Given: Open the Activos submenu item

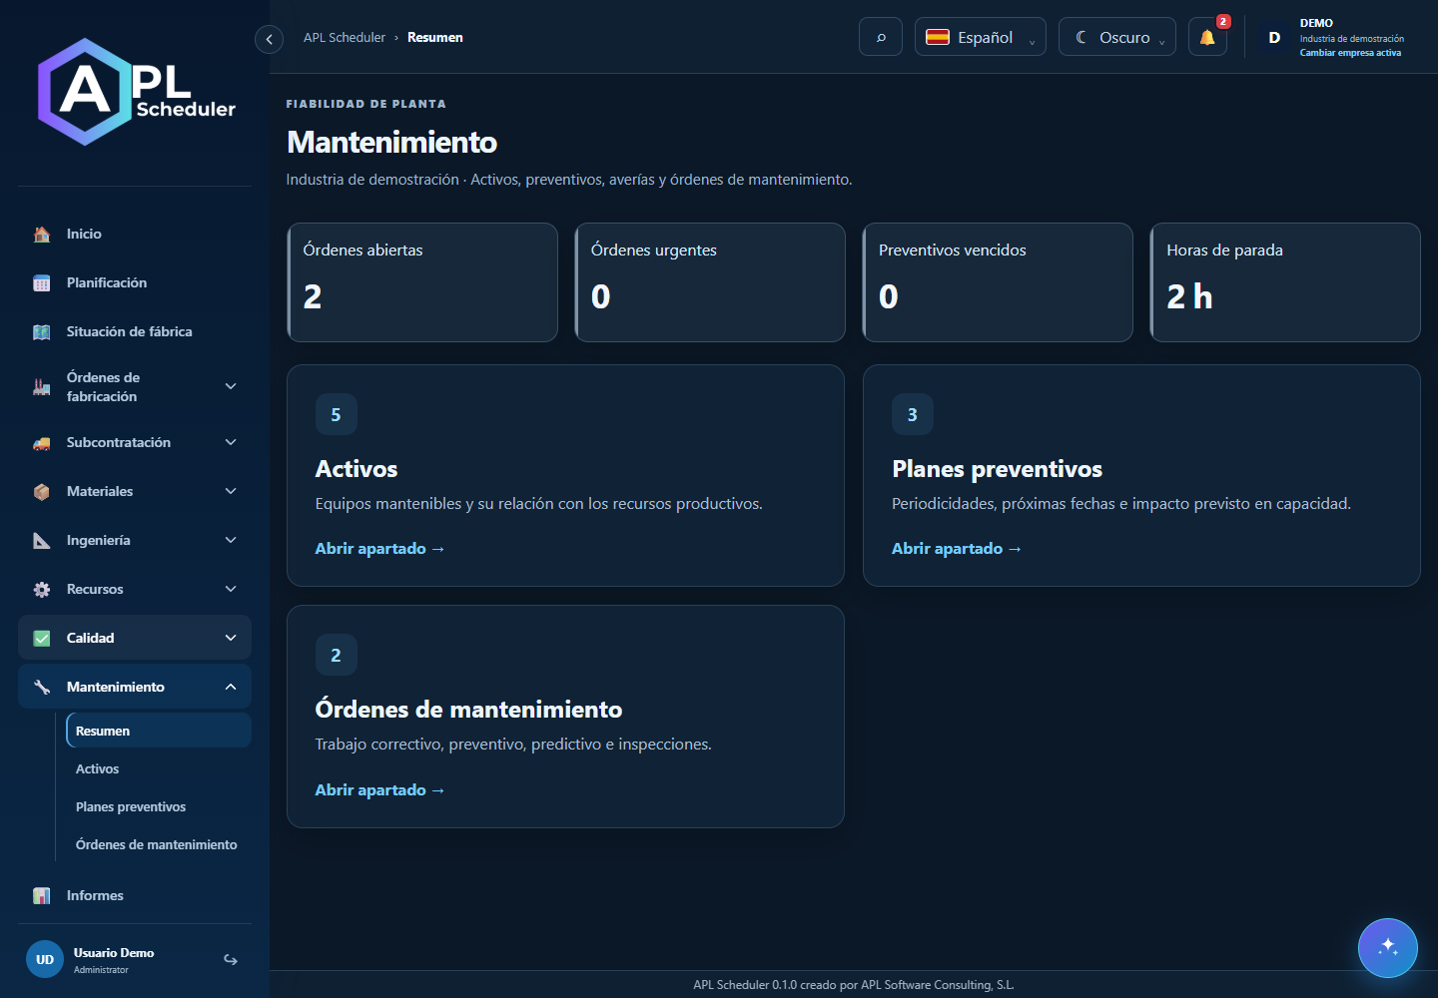Looking at the screenshot, I should pos(159,768).
